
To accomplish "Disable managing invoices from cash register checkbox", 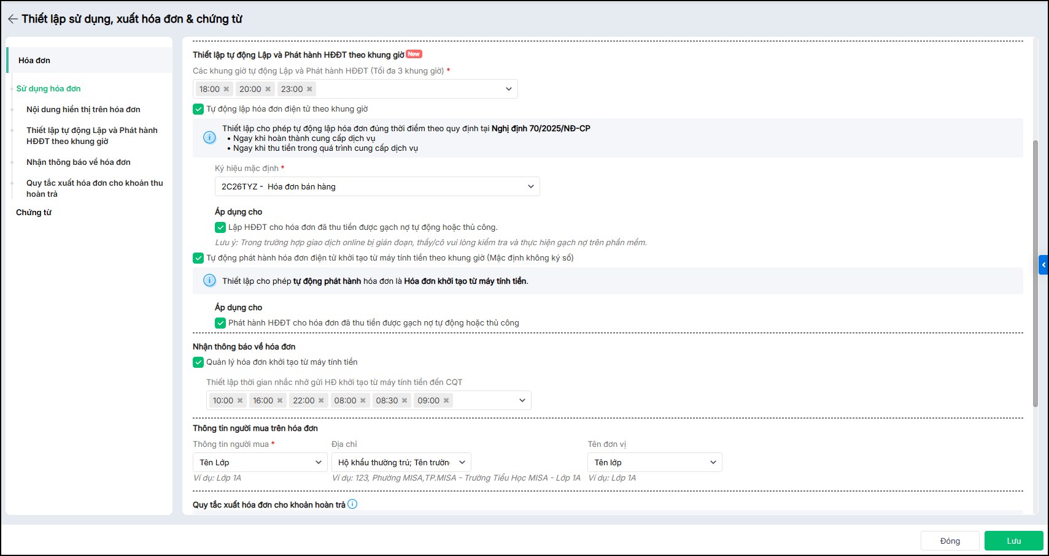I will coord(198,362).
